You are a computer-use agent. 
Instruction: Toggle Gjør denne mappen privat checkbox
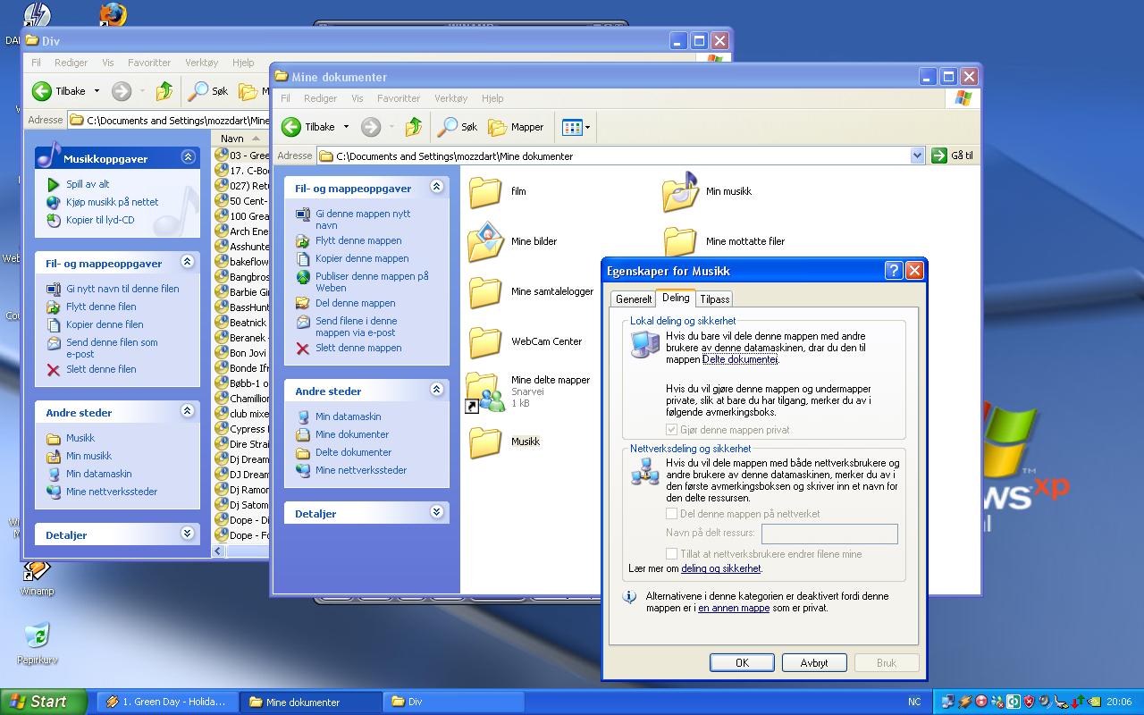point(672,430)
